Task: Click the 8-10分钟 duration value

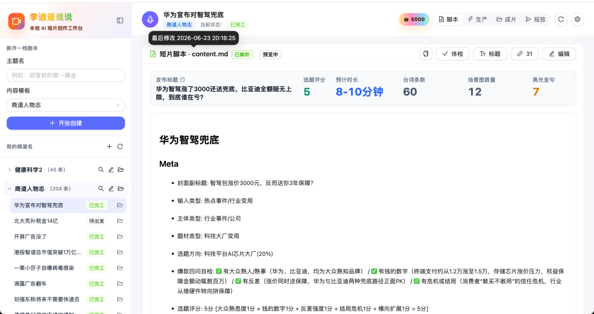Action: pyautogui.click(x=359, y=92)
